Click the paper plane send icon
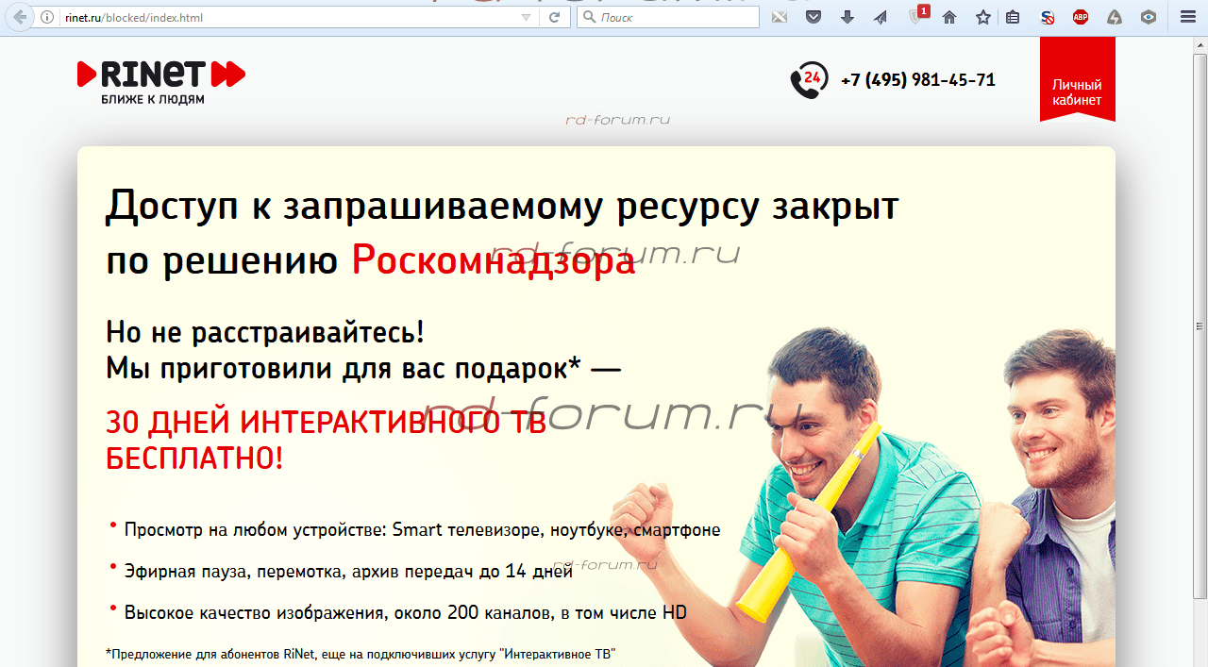1208x667 pixels. [x=880, y=17]
